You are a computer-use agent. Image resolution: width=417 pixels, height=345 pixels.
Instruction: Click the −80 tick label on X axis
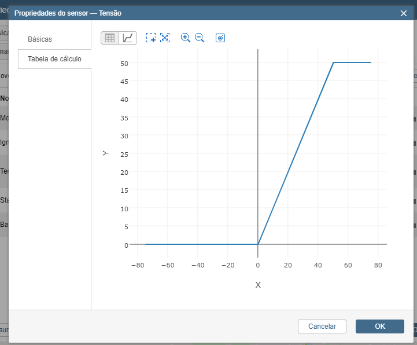click(137, 265)
